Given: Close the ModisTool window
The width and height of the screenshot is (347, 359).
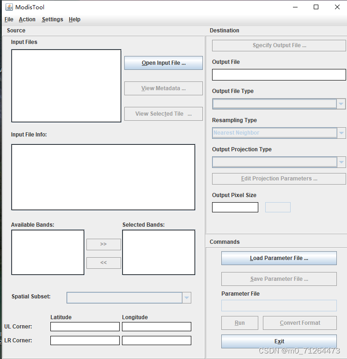Looking at the screenshot, I should (337, 7).
